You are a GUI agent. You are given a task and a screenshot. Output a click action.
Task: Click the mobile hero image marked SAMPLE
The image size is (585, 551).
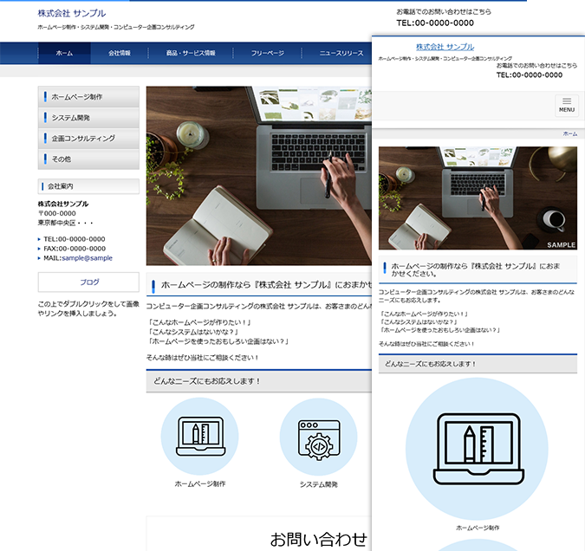pyautogui.click(x=478, y=198)
